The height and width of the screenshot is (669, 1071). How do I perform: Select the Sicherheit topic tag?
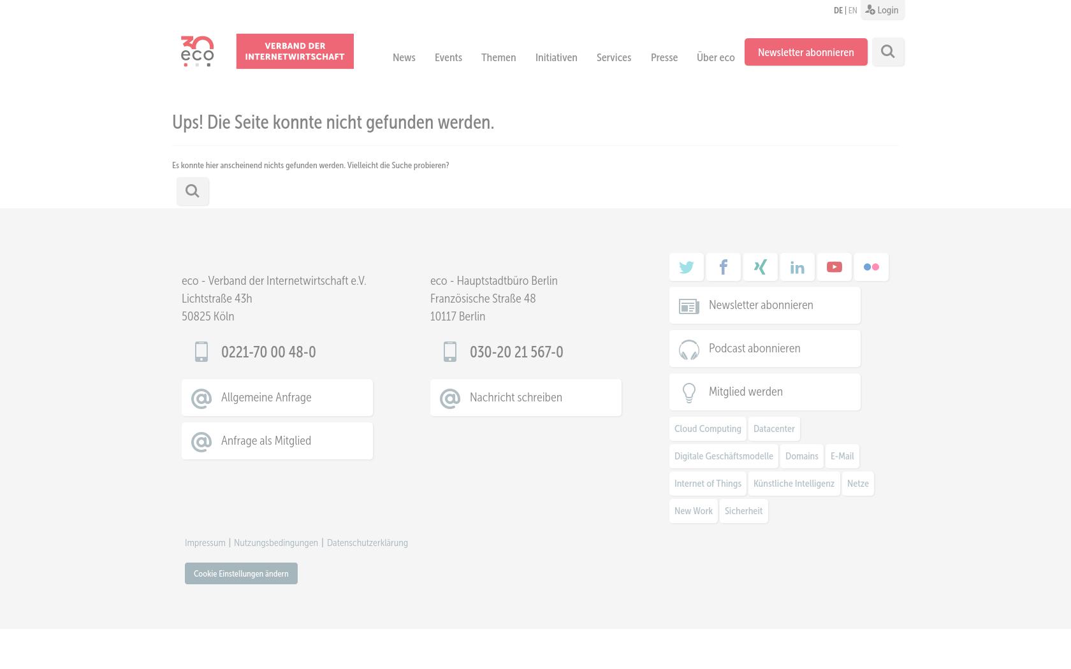[x=743, y=511]
